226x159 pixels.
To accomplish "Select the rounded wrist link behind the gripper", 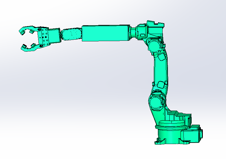I will tap(72, 34).
